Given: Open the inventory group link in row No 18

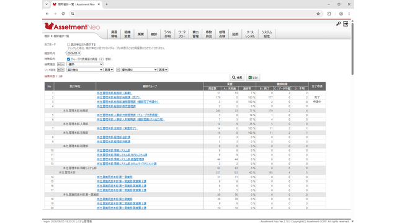Looking at the screenshot, I should tap(114, 199).
